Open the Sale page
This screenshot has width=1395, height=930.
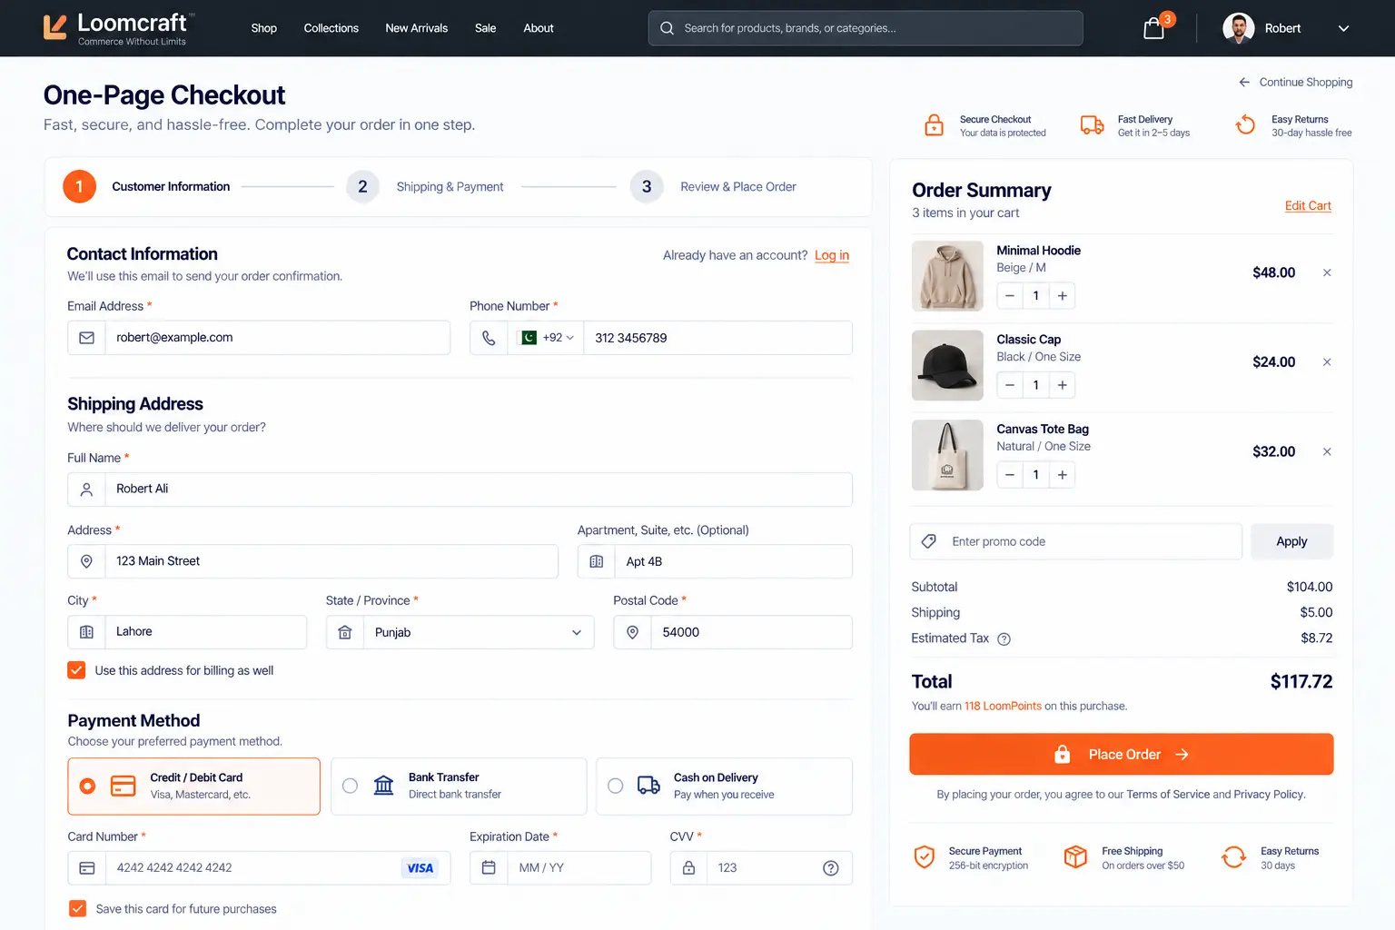[x=485, y=28]
